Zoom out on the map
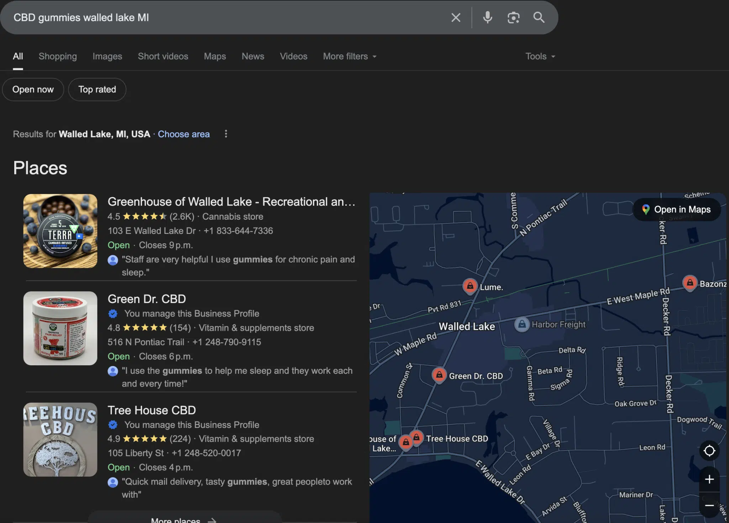The height and width of the screenshot is (523, 729). click(x=709, y=505)
